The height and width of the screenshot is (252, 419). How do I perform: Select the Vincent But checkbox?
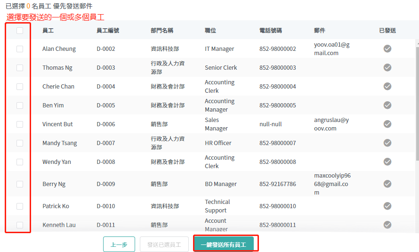point(20,124)
